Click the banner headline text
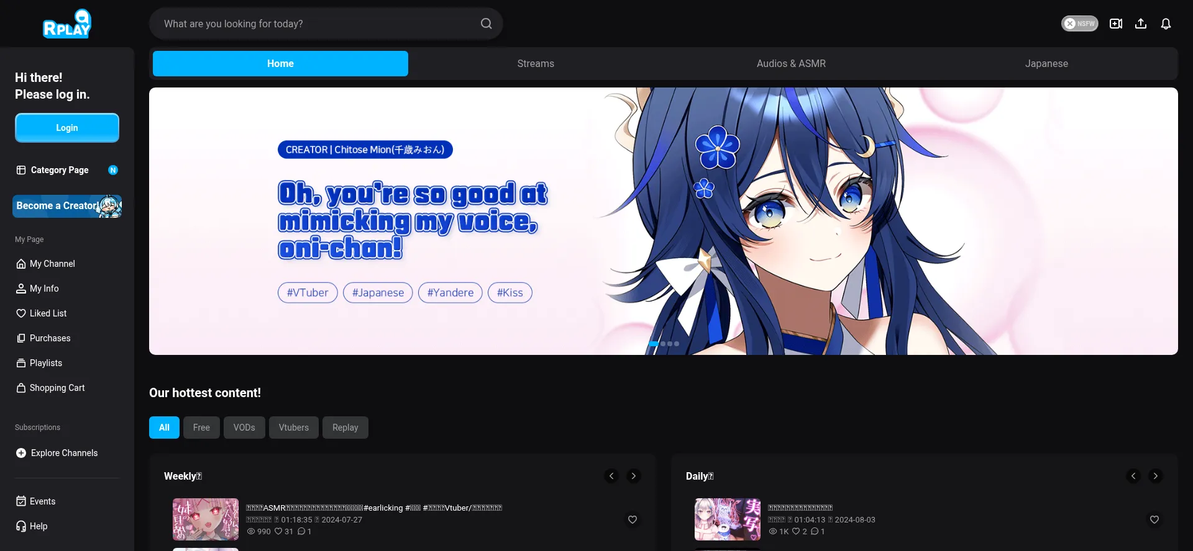The height and width of the screenshot is (551, 1193). click(x=413, y=220)
